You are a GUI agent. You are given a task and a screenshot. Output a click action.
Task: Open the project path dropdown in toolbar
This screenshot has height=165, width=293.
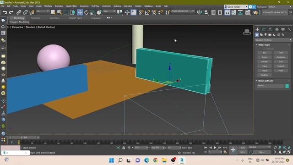[x=275, y=12]
